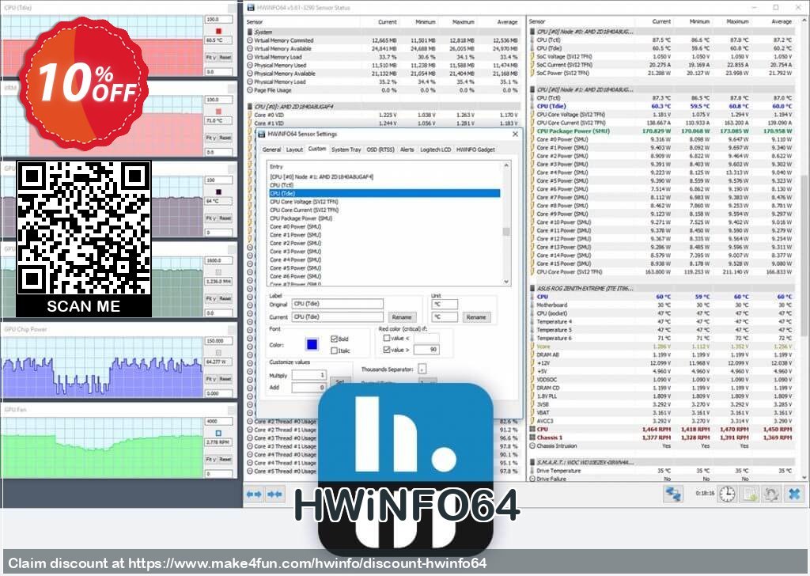Open the Logitech LCD tab
The image size is (810, 576).
pyautogui.click(x=436, y=150)
